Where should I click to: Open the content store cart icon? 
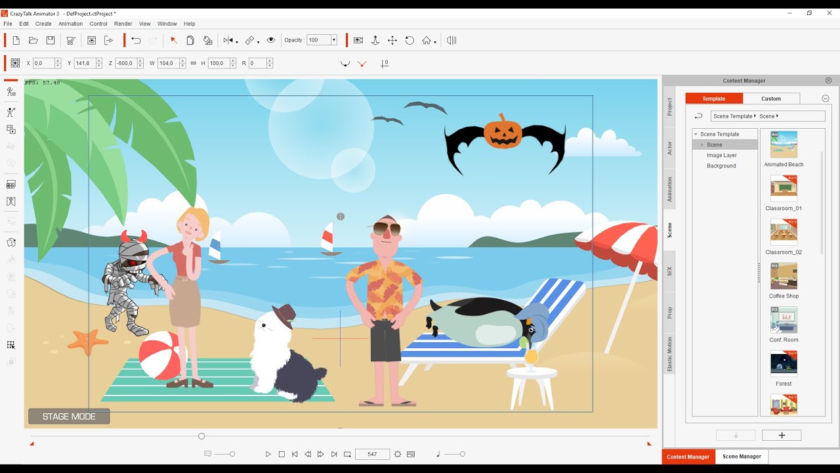click(x=71, y=40)
